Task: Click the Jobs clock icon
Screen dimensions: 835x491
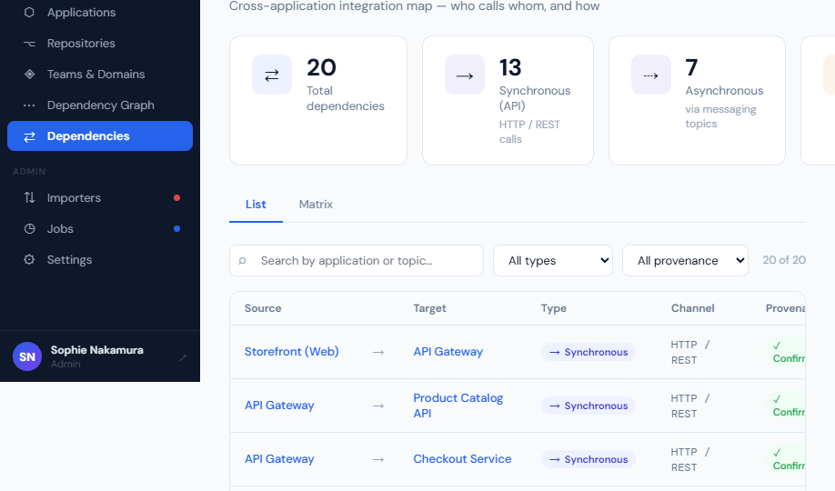Action: [x=29, y=228]
